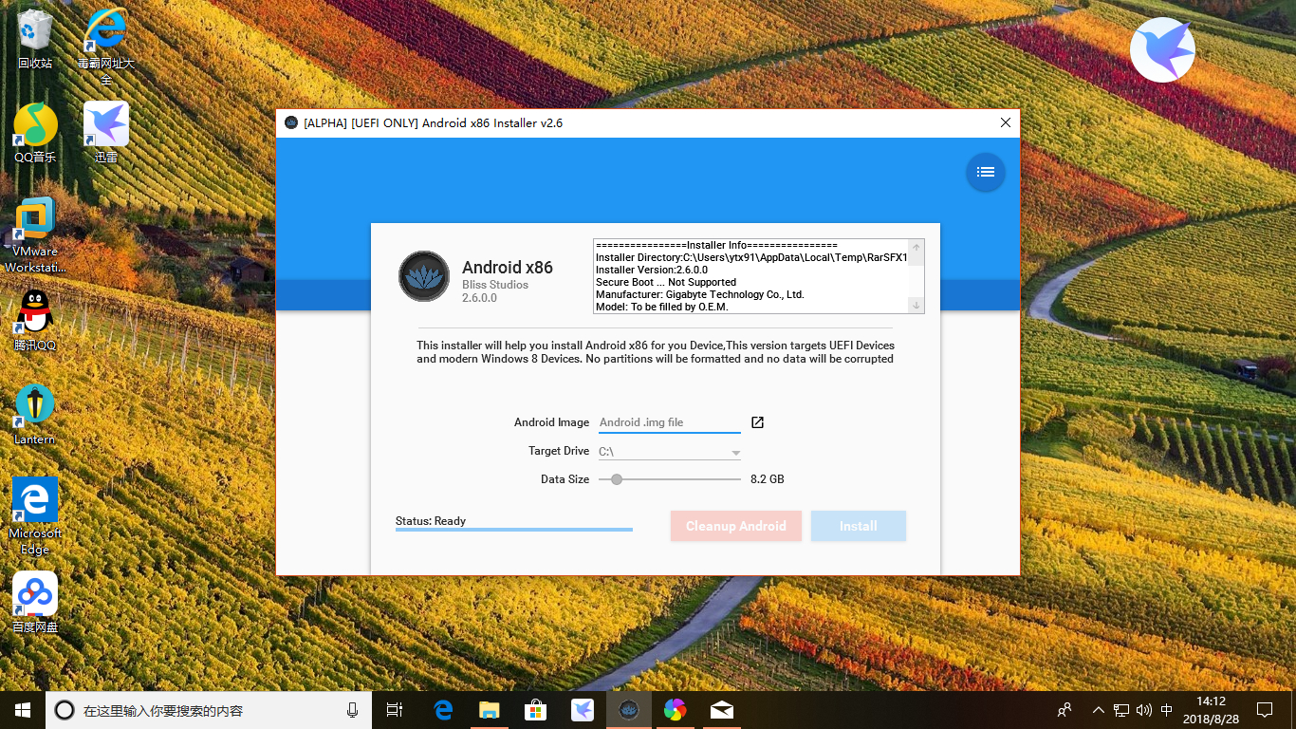Click the Install button
Screen dimensions: 1296x729
coord(859,526)
